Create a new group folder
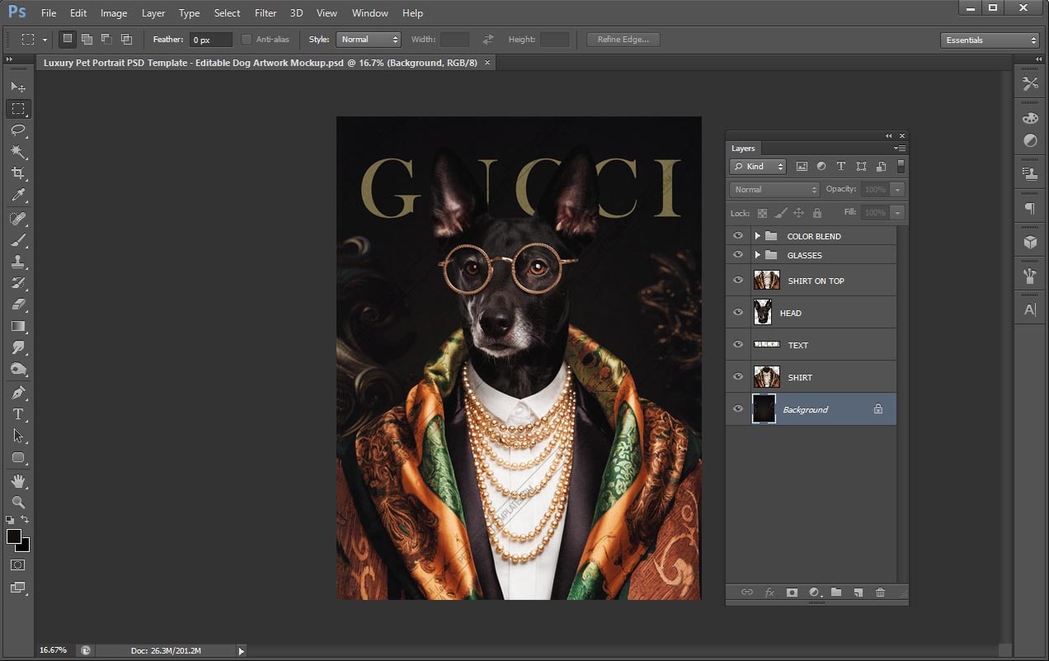 click(x=836, y=593)
